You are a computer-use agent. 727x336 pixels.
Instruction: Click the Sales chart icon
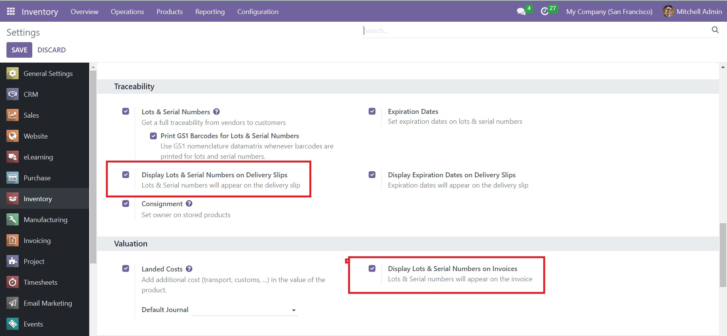[x=13, y=115]
